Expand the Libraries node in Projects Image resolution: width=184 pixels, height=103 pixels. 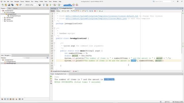click(x=3, y=19)
